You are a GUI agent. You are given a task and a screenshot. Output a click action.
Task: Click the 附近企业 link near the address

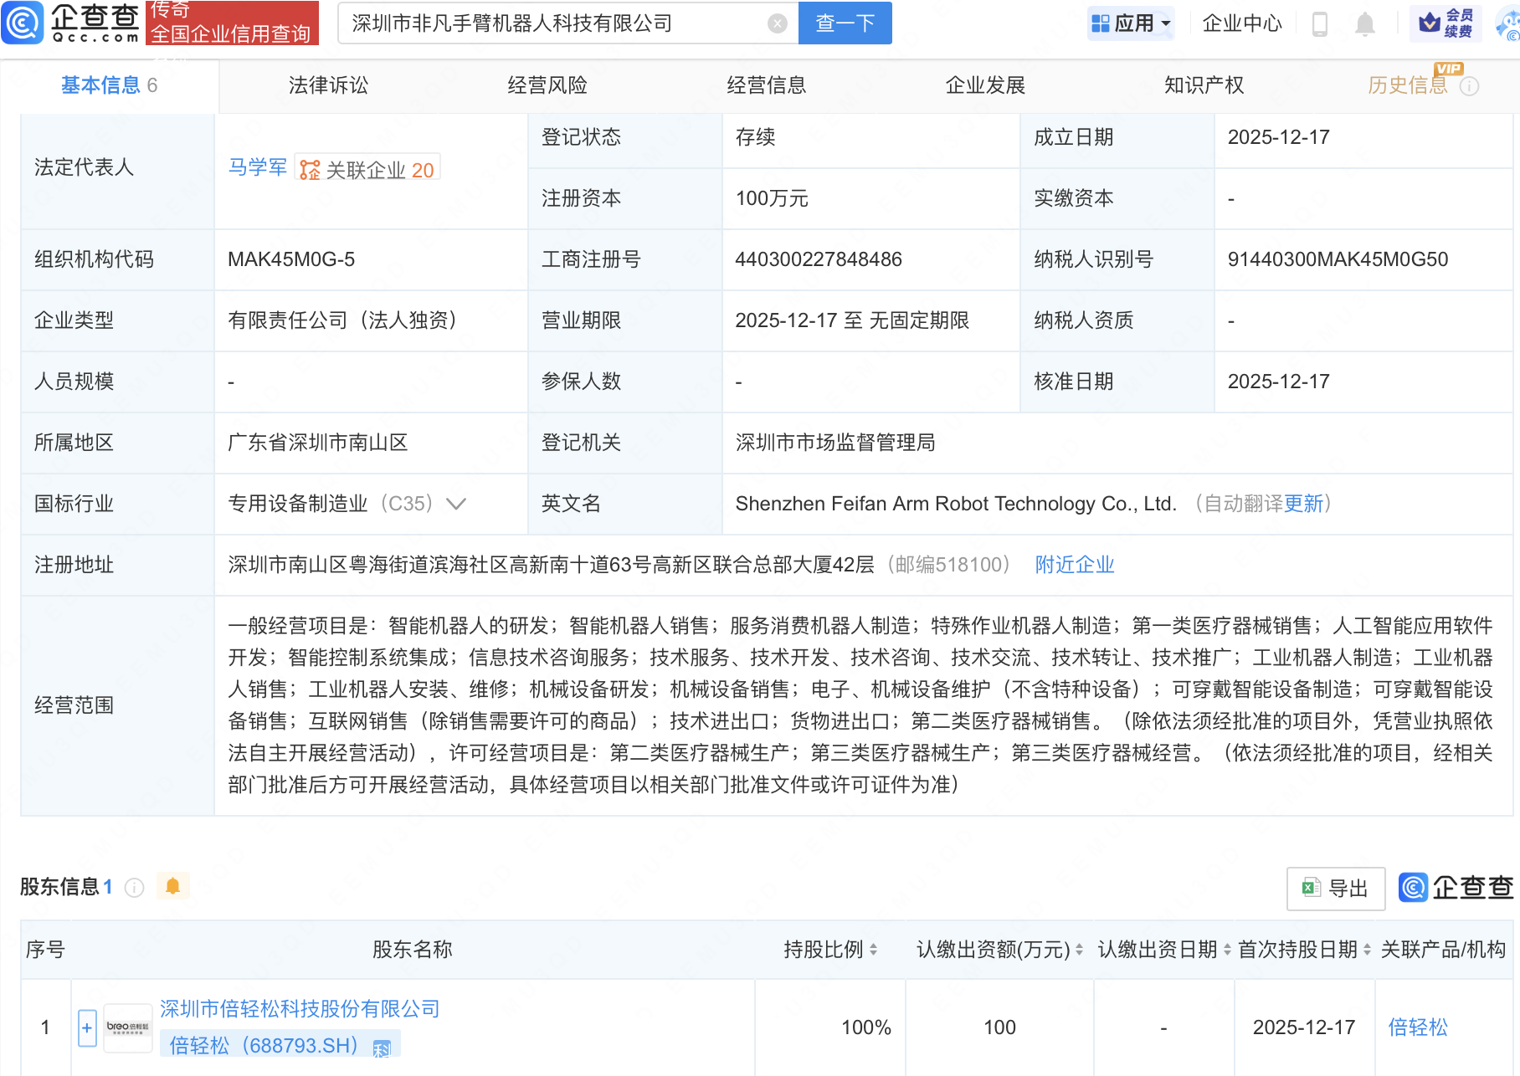(1074, 565)
